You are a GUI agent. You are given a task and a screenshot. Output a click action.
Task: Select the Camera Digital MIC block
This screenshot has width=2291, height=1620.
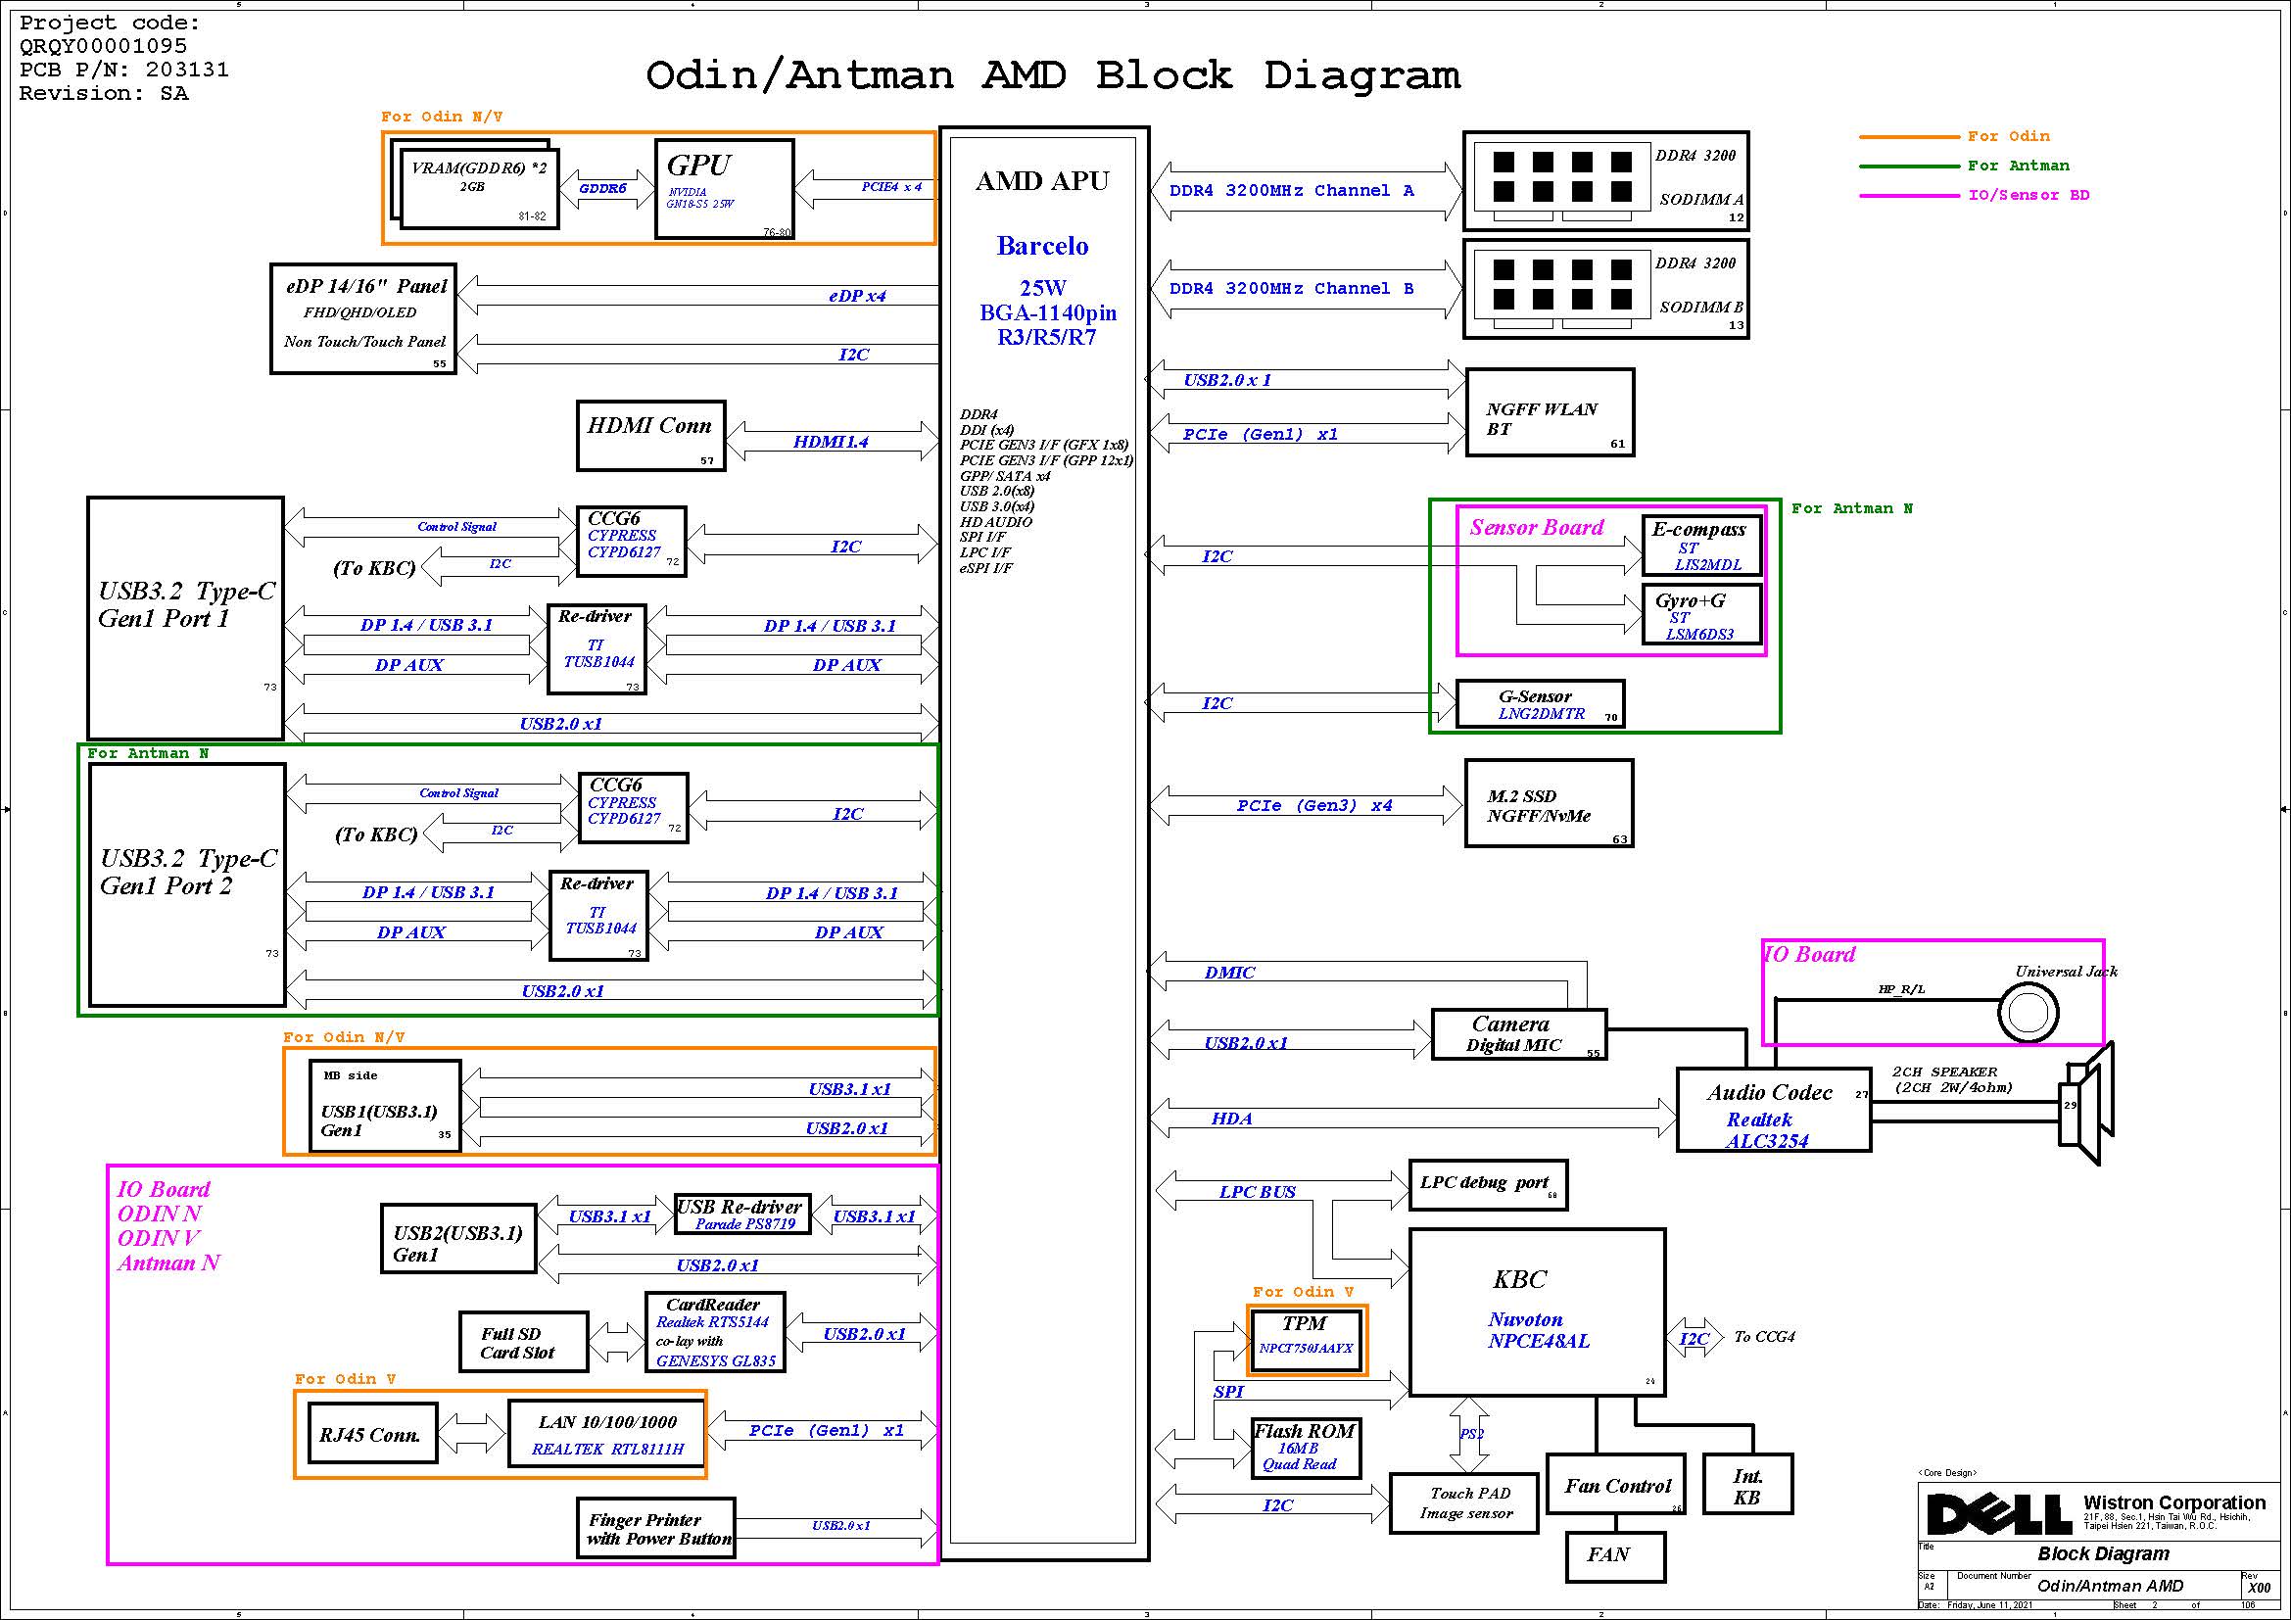(1519, 1034)
